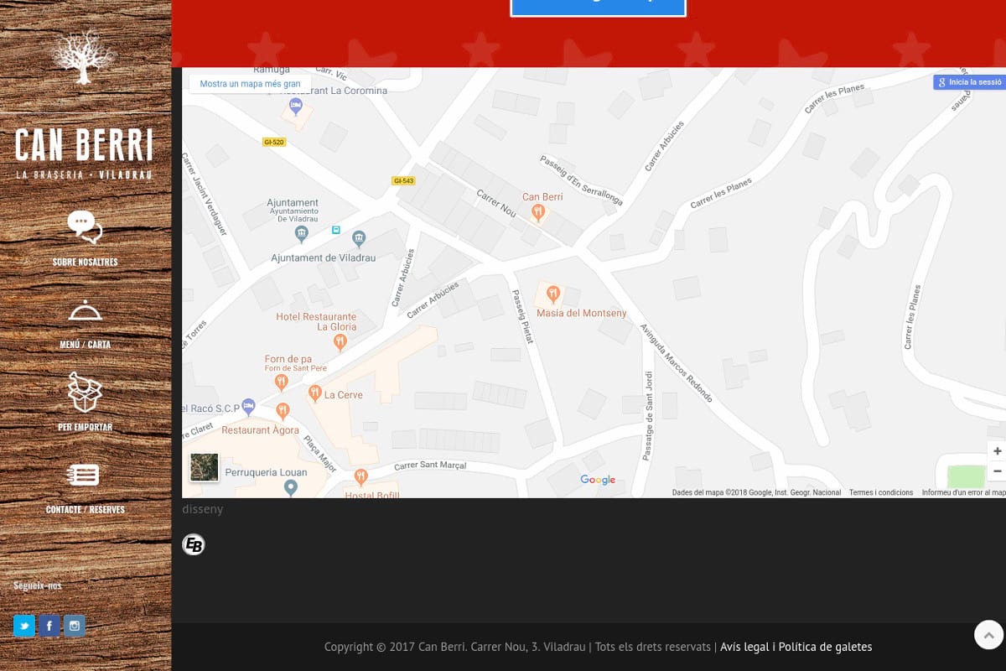Click Hotel Restaurante La Gloria pin
The width and height of the screenshot is (1006, 671).
[340, 341]
